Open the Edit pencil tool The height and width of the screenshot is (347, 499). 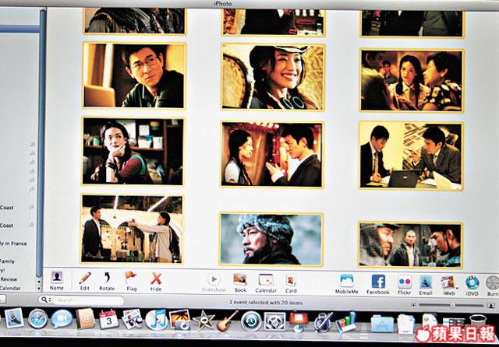tap(85, 282)
